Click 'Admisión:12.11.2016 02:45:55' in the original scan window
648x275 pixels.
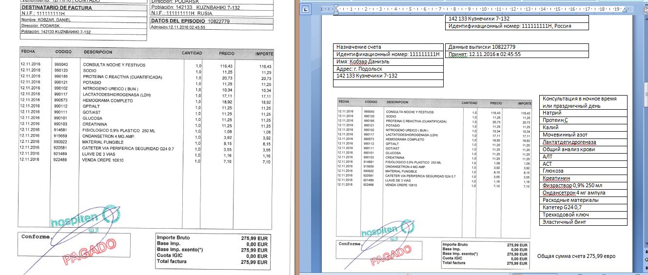point(178,28)
